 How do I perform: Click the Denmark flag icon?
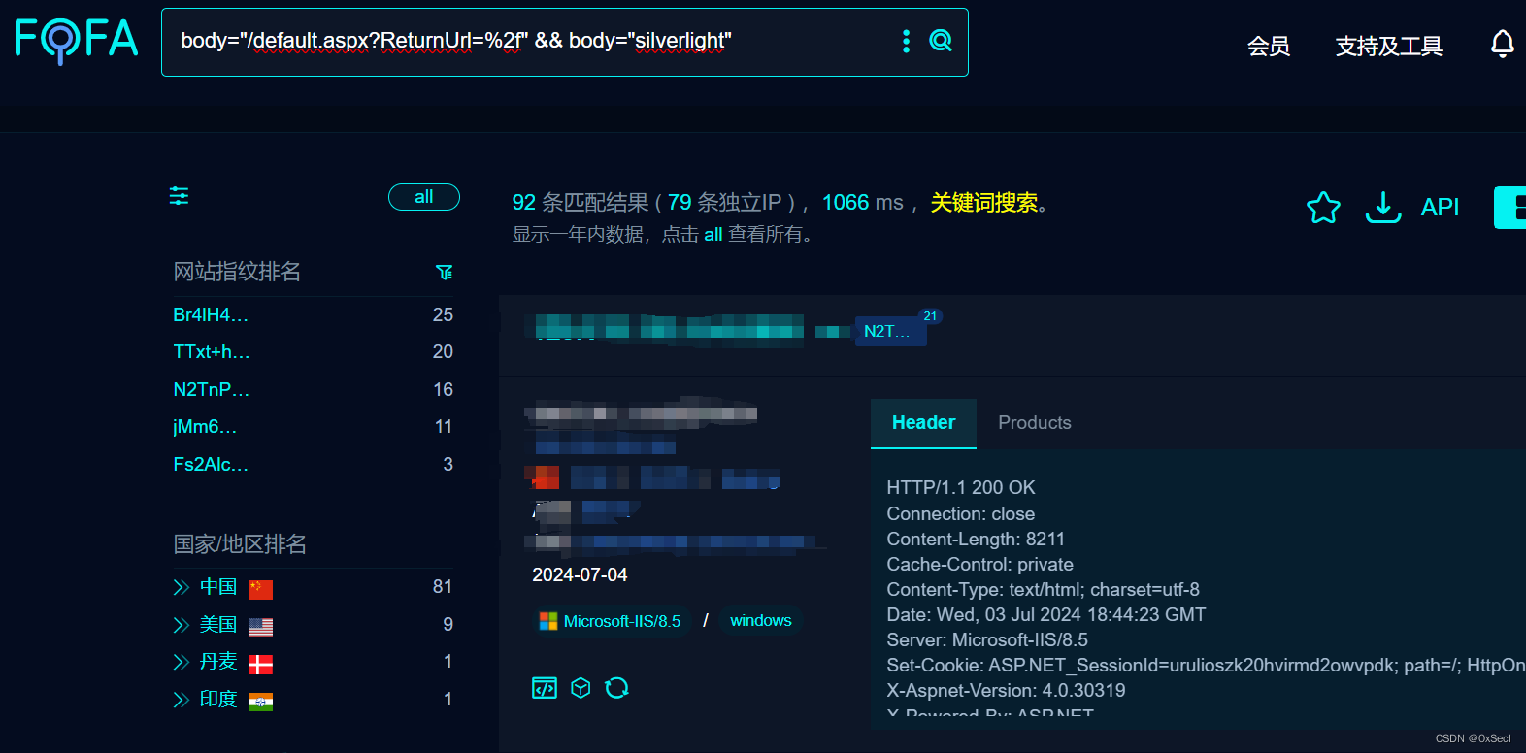point(260,665)
